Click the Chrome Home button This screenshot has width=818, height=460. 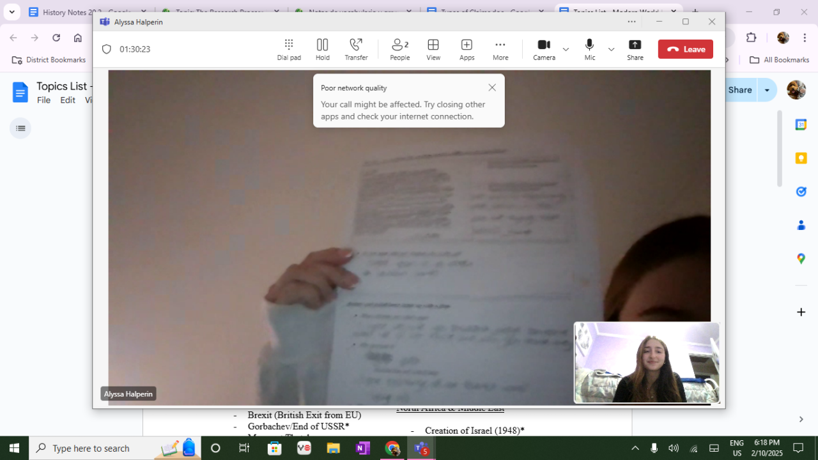click(78, 38)
